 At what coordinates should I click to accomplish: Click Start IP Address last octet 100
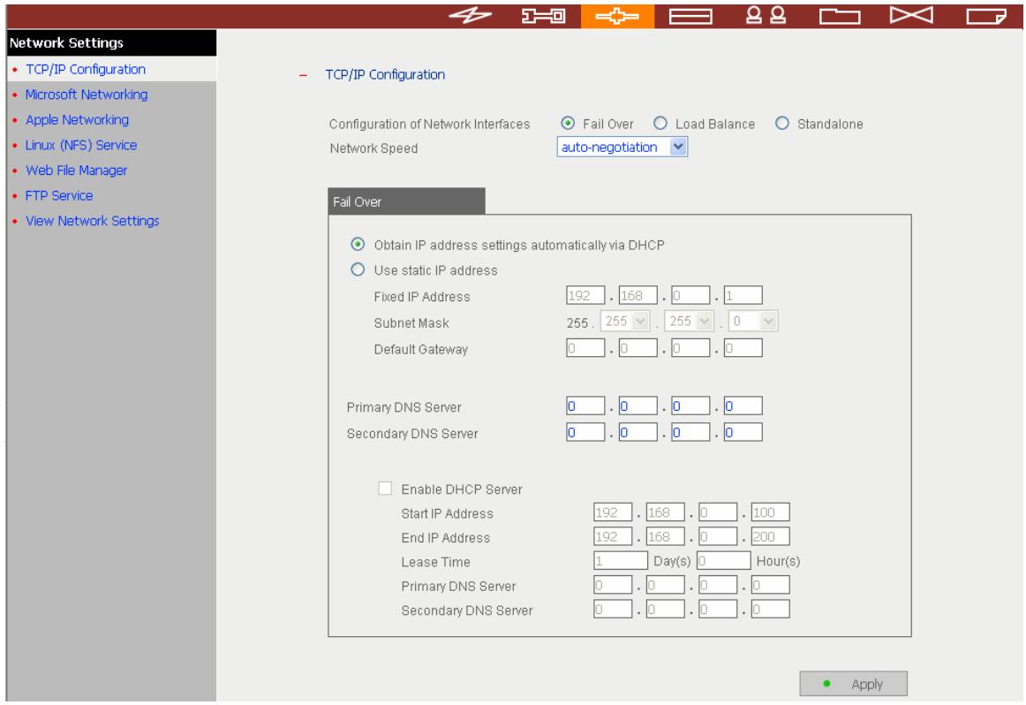click(770, 512)
